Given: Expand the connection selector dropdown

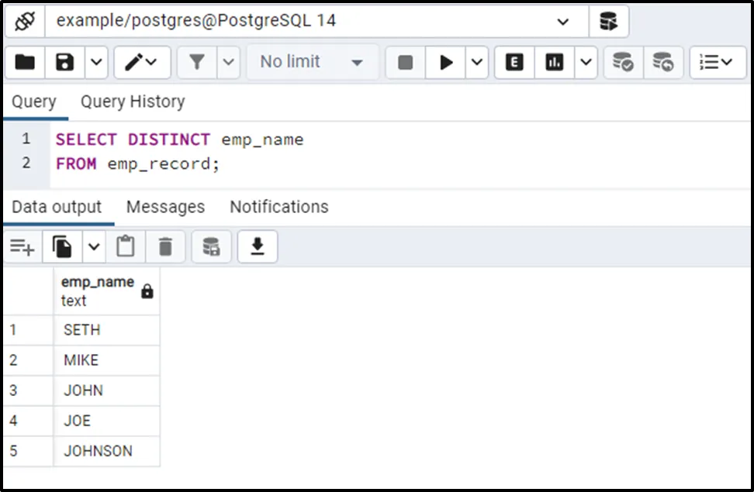Looking at the screenshot, I should tap(563, 22).
